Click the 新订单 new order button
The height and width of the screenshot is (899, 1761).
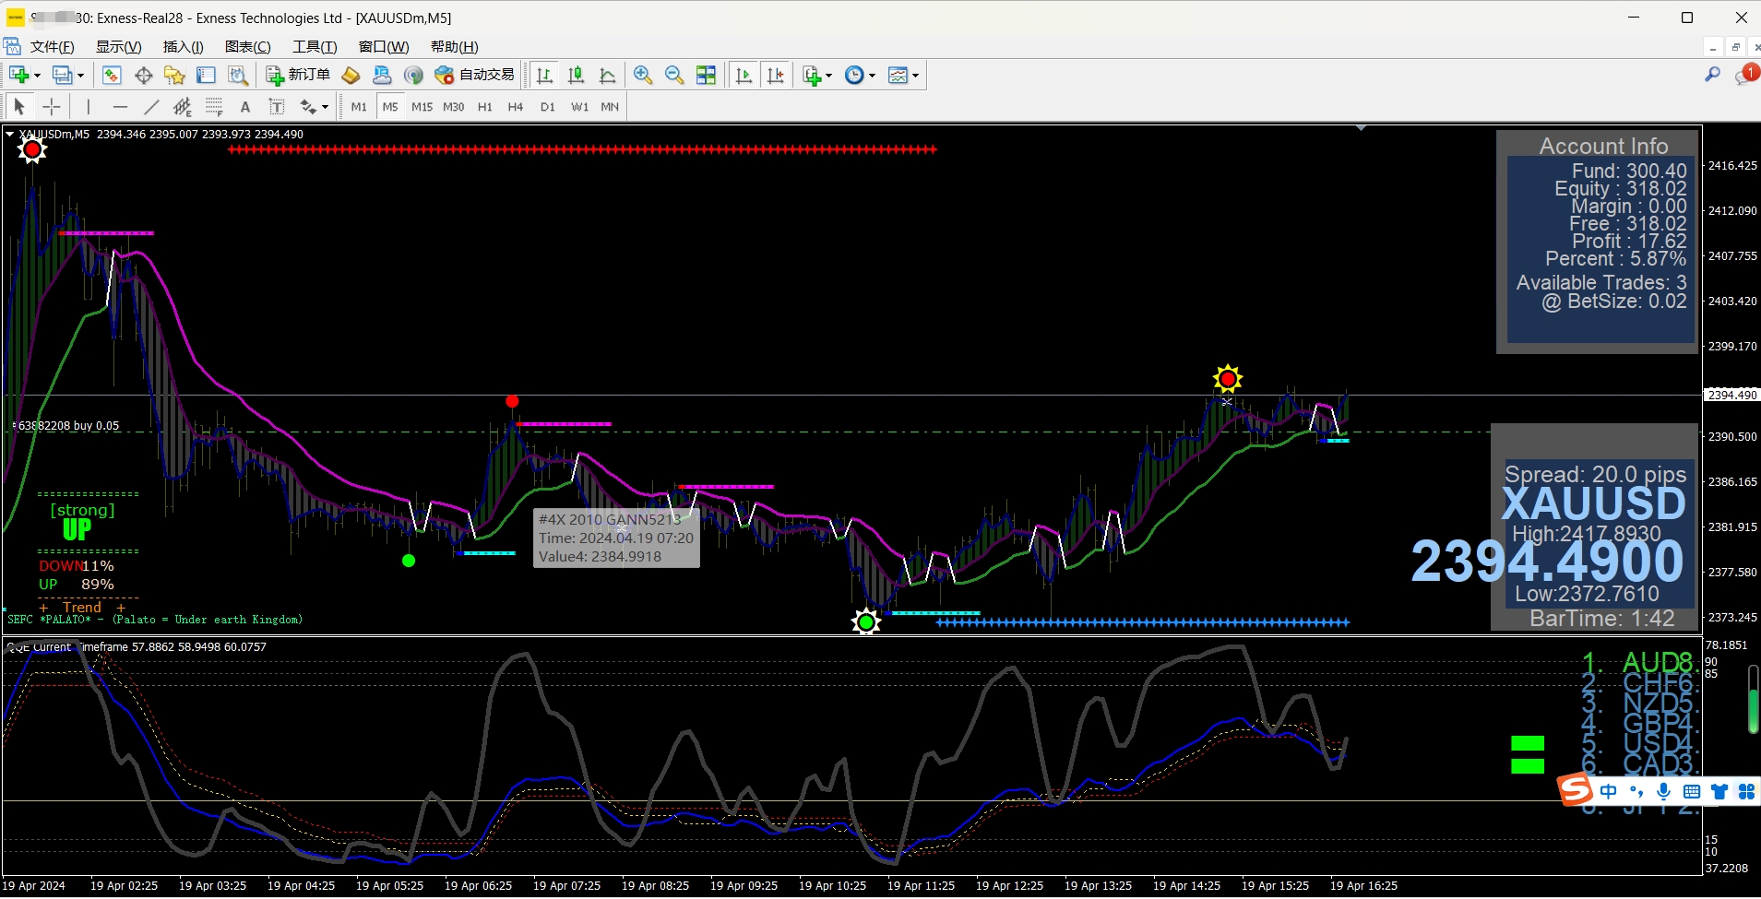[x=298, y=75]
